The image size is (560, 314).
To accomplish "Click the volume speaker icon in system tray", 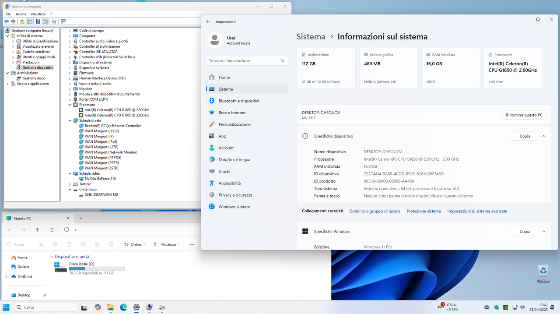I will (x=522, y=307).
